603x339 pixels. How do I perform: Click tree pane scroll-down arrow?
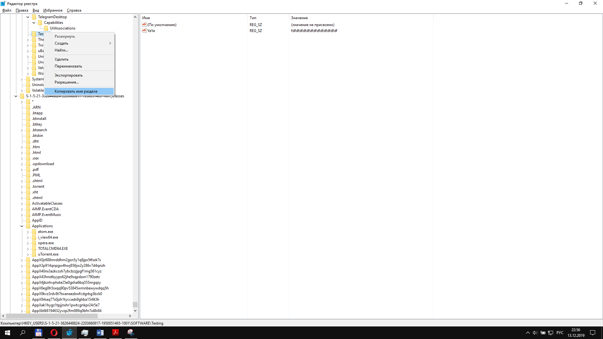point(135,311)
